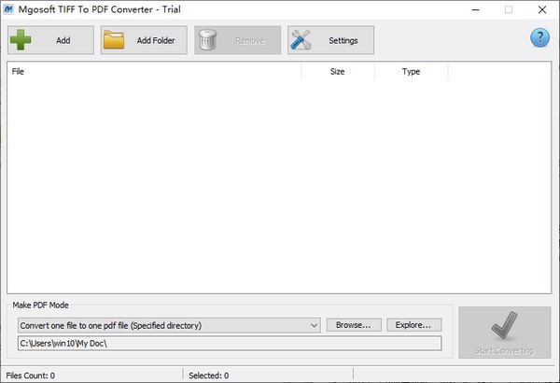Click the trash can Remove button
This screenshot has height=383, width=560.
click(x=237, y=40)
